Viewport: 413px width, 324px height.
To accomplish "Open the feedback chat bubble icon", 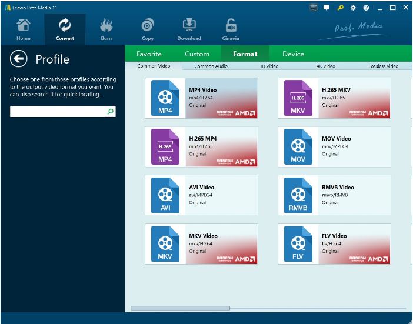I will coord(327,8).
